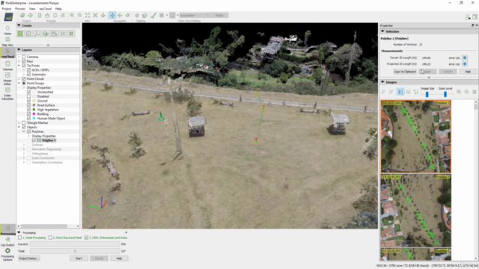Image resolution: width=479 pixels, height=269 pixels.
Task: Expand the Point Clouds tree node
Action: [19, 78]
